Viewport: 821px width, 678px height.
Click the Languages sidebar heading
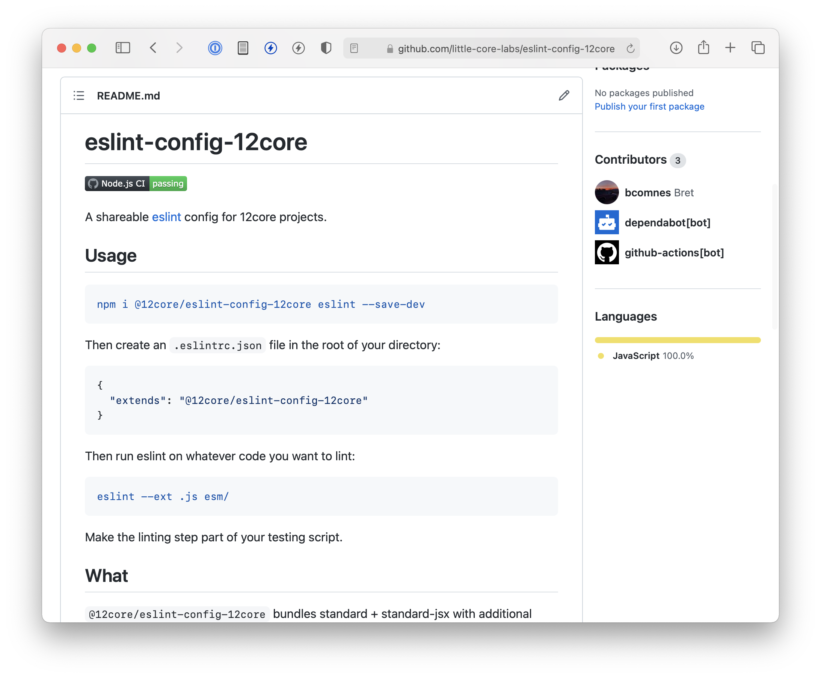(x=626, y=316)
